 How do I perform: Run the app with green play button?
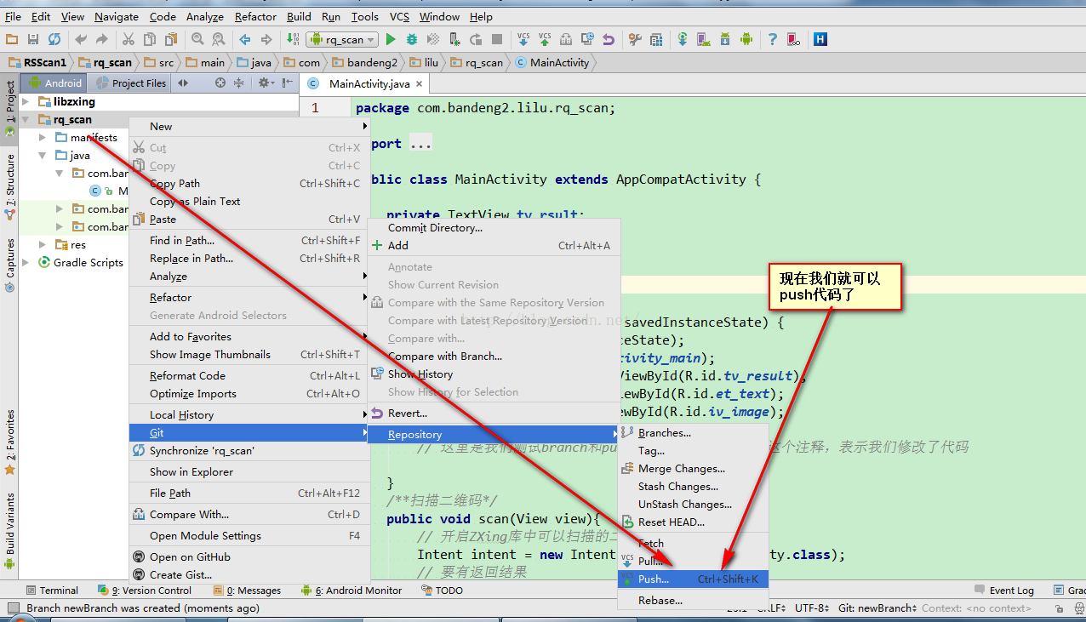pos(391,39)
